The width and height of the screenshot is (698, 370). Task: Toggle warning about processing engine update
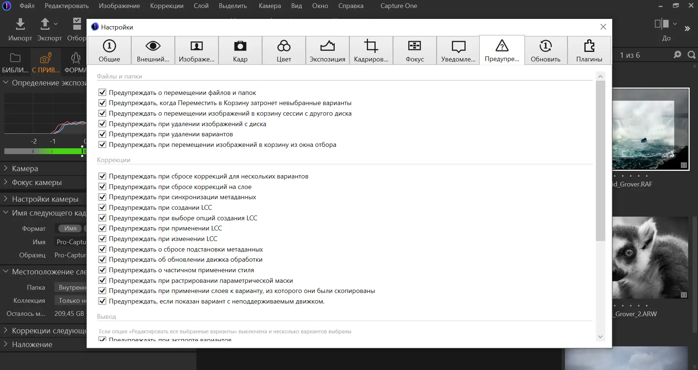(103, 260)
